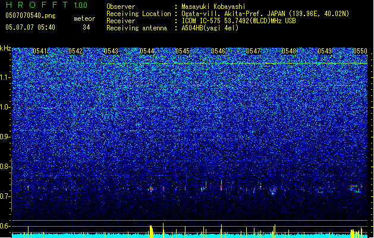This screenshot has width=374, height=238.
Task: Click the rectangular echo trace below 0550
Action: pyautogui.click(x=356, y=189)
